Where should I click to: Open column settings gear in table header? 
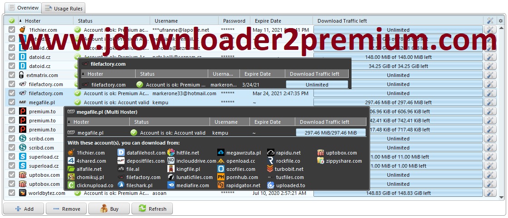pyautogui.click(x=501, y=21)
